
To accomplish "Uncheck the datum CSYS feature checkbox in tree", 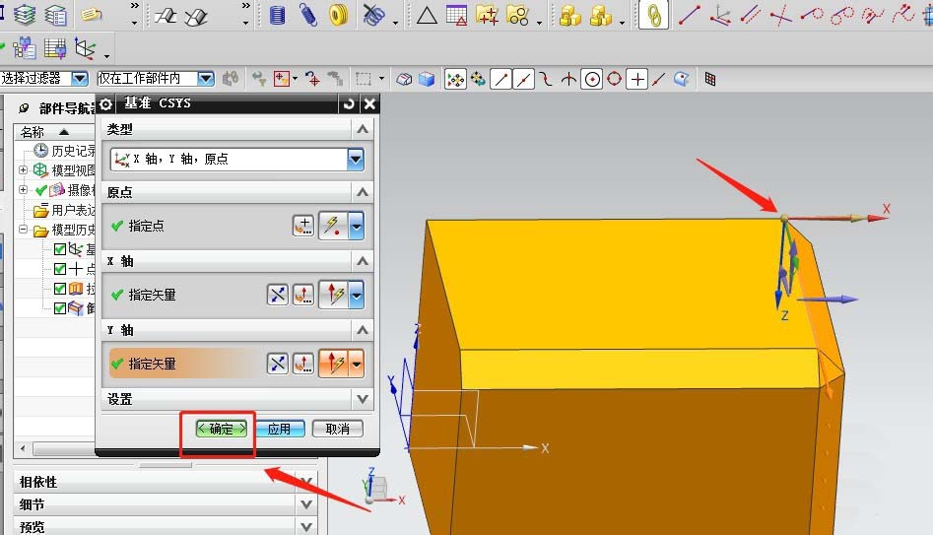I will pos(59,248).
